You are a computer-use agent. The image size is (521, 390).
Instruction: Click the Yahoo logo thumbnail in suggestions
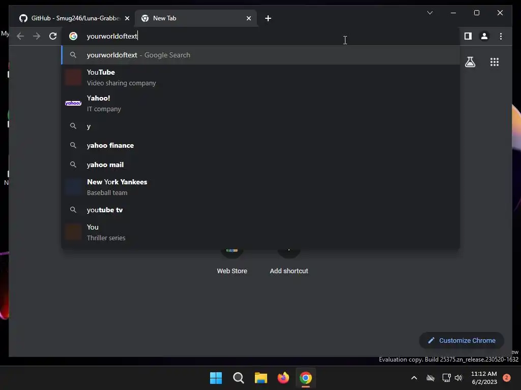tap(73, 103)
